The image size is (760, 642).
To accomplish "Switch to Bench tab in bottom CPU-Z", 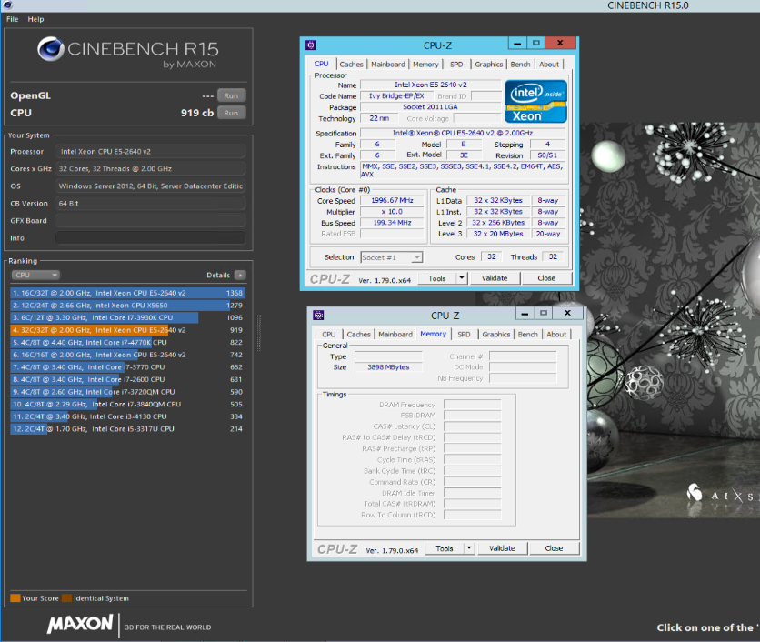I will click(528, 334).
